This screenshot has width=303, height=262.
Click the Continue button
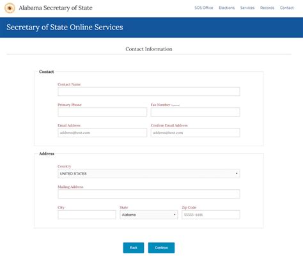[x=162, y=248]
